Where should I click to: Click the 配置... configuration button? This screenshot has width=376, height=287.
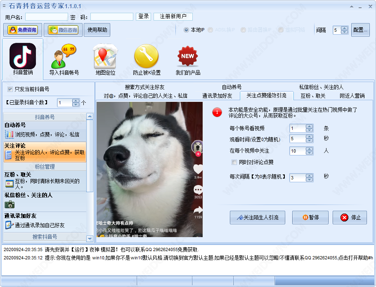tap(360, 30)
